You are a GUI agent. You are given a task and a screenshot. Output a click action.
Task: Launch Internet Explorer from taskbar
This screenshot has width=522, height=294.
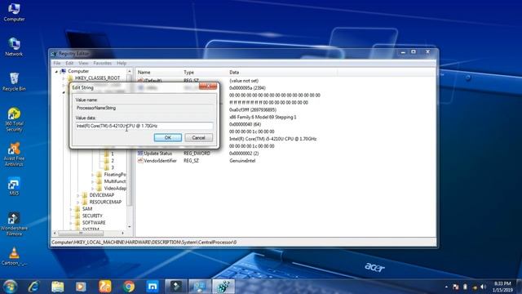click(34, 287)
